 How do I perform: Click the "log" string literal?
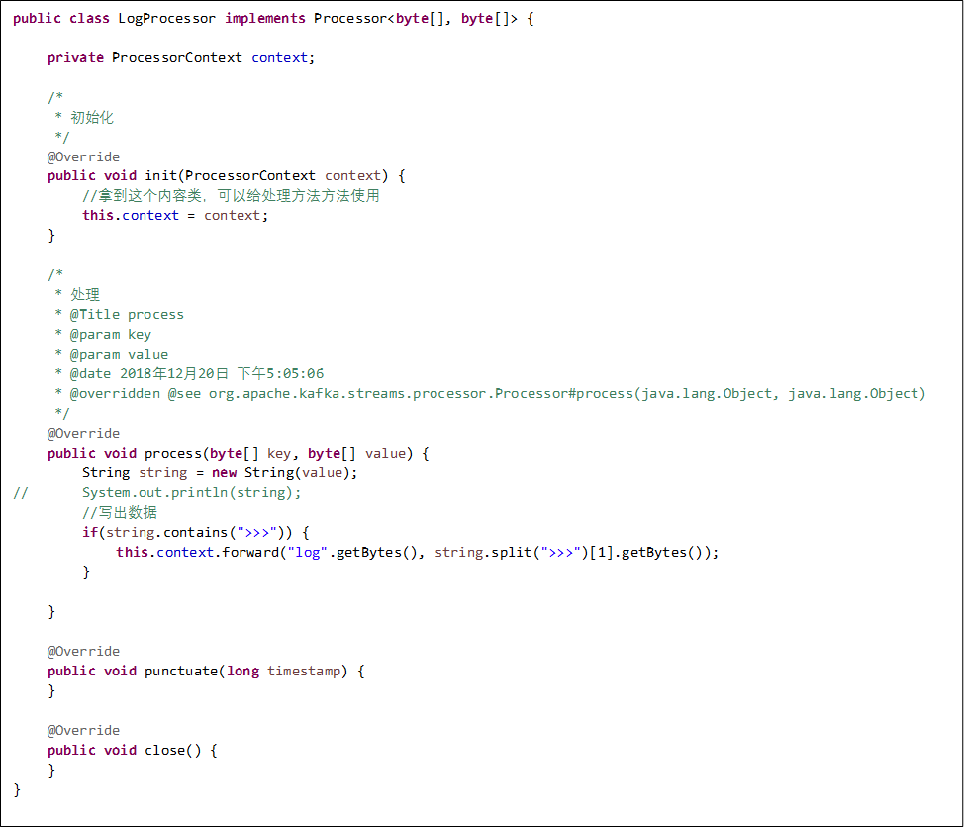coord(307,553)
